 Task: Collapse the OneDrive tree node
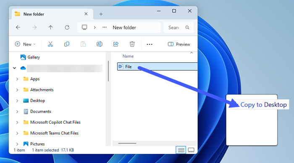(14, 68)
